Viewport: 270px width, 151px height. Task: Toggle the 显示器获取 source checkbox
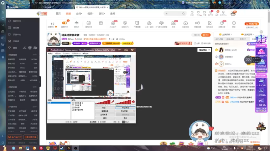tap(73, 110)
